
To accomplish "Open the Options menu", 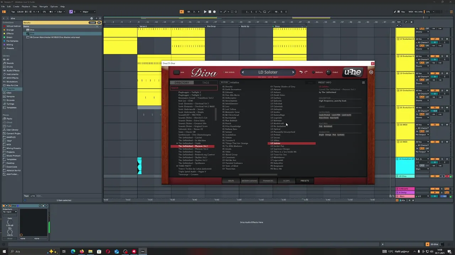I will [x=54, y=6].
